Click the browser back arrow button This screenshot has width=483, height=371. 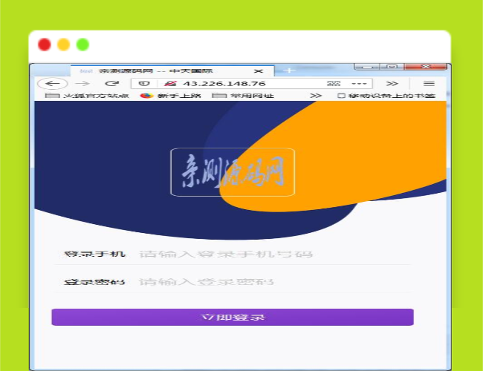tap(52, 83)
